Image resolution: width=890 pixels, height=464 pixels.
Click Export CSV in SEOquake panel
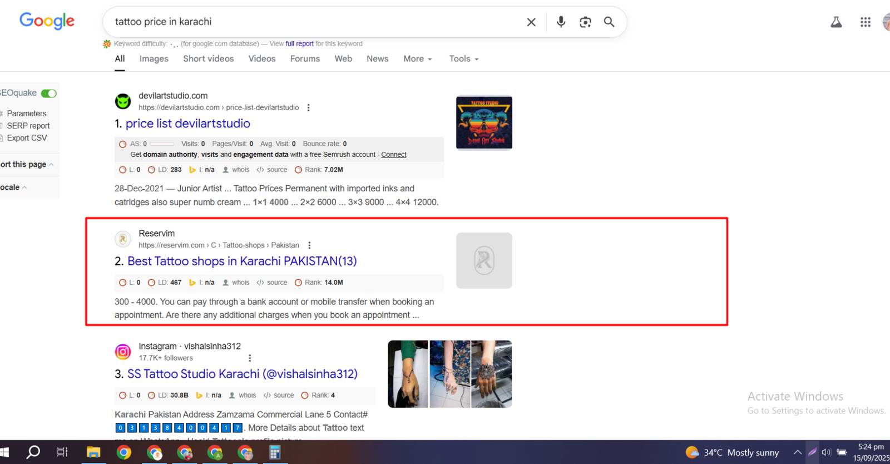point(27,138)
